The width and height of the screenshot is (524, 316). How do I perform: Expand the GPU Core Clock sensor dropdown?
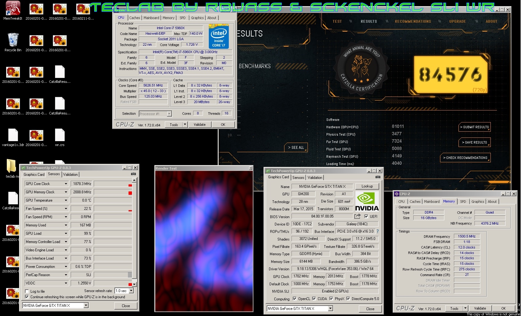pos(66,184)
